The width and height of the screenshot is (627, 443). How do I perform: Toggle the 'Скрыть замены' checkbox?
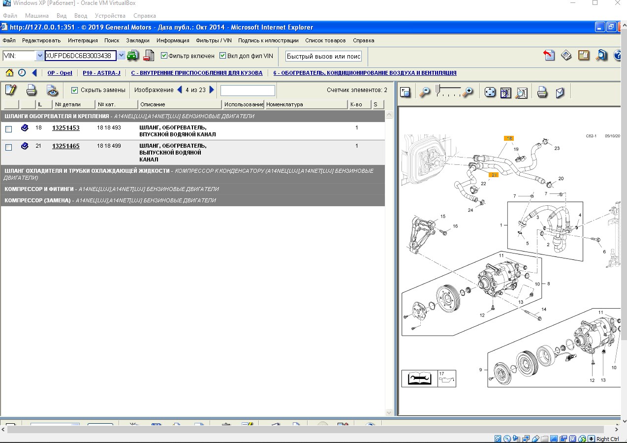(x=75, y=90)
